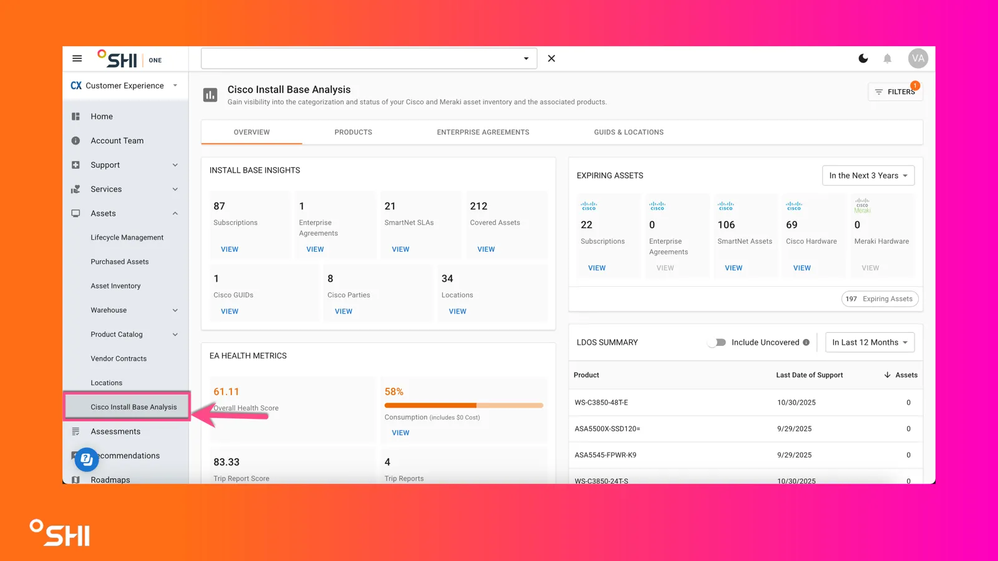Click the Roadmaps map icon
The height and width of the screenshot is (561, 998).
pos(76,480)
